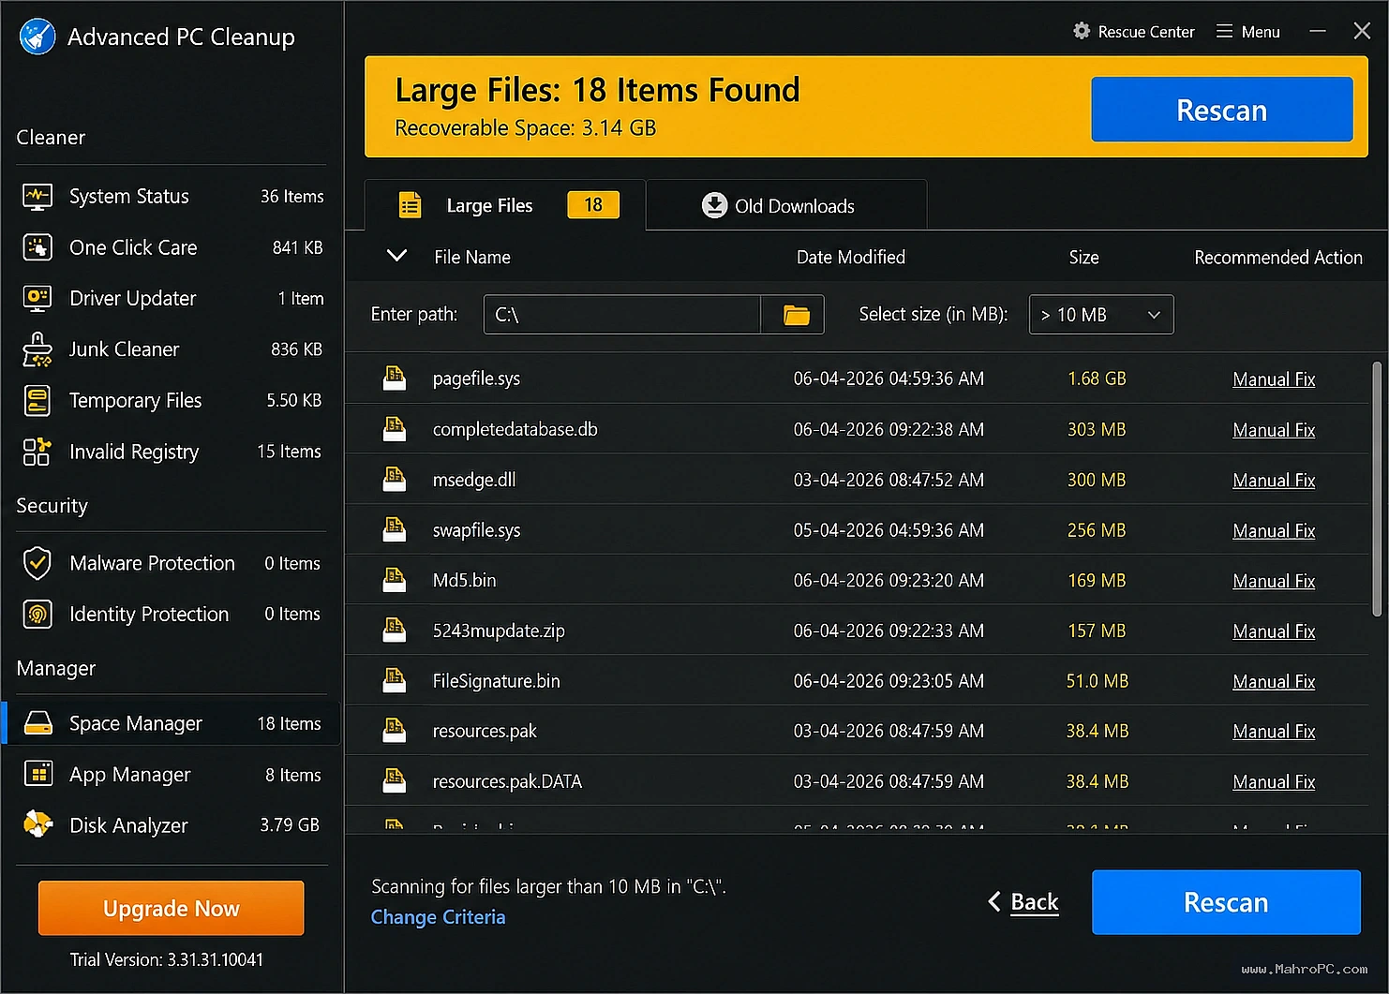
Task: Select the 5243mupdate.zip file name
Action: pyautogui.click(x=499, y=631)
